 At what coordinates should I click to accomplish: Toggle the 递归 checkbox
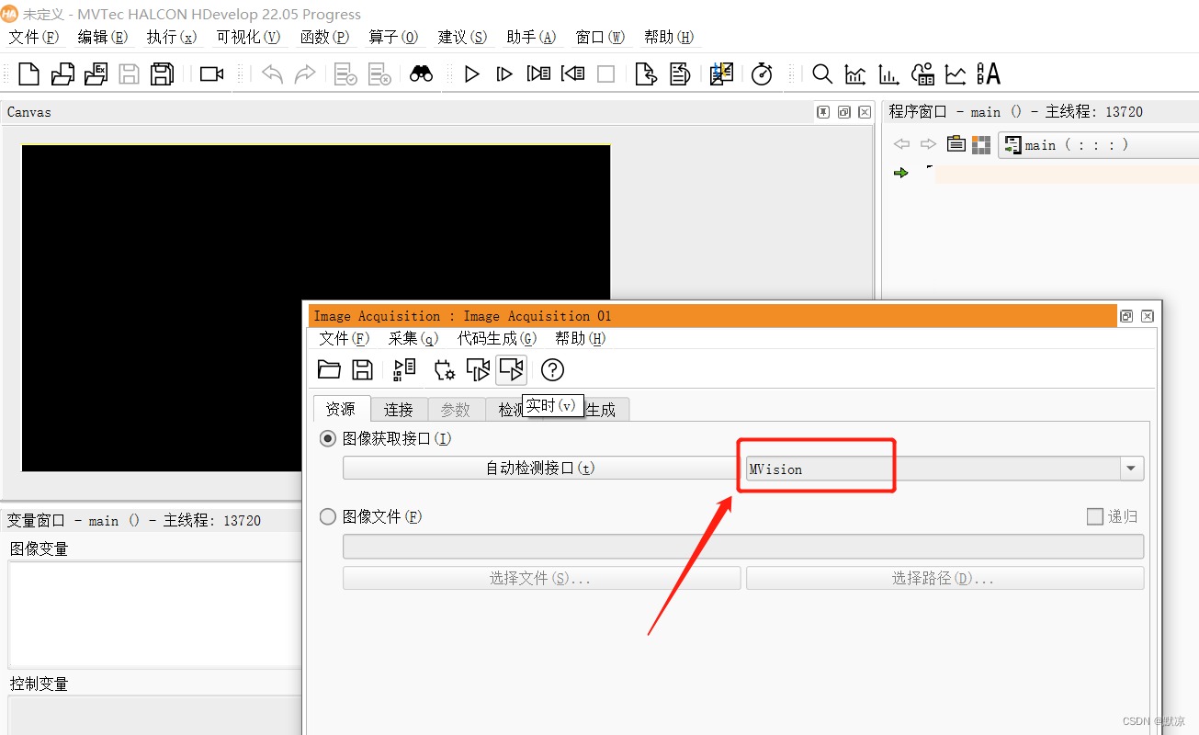tap(1095, 516)
